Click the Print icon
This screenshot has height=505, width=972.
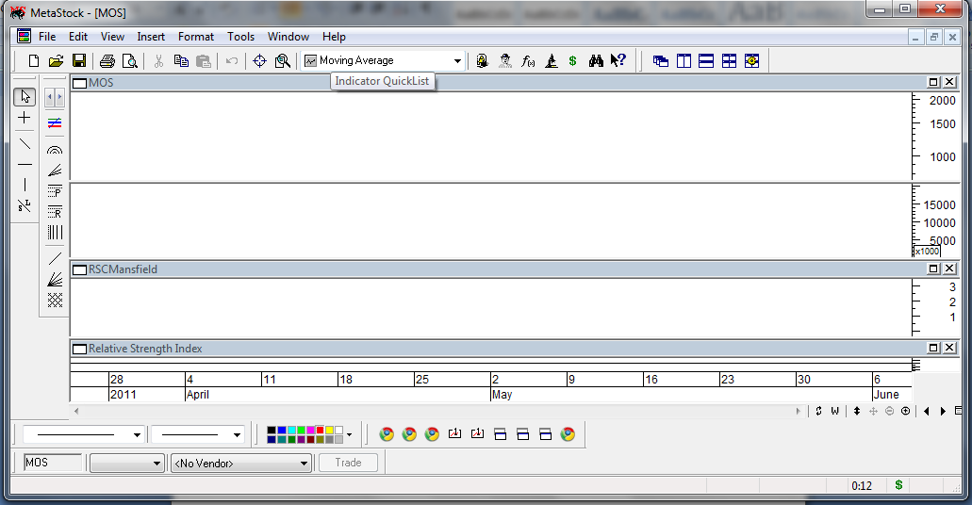107,60
